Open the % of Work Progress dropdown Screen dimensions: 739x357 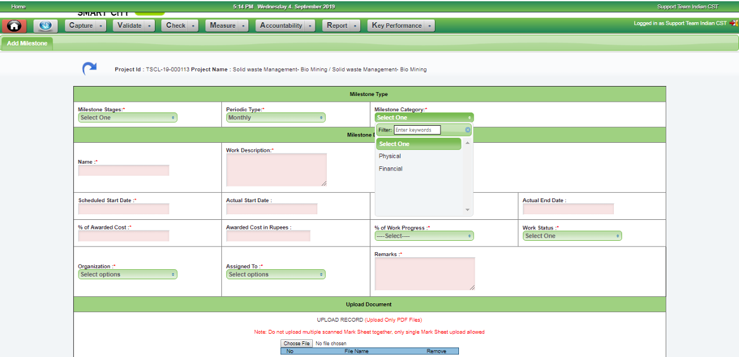(x=424, y=236)
